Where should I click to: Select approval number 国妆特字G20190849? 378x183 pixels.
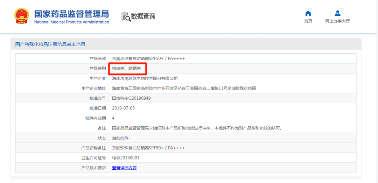tap(131, 98)
